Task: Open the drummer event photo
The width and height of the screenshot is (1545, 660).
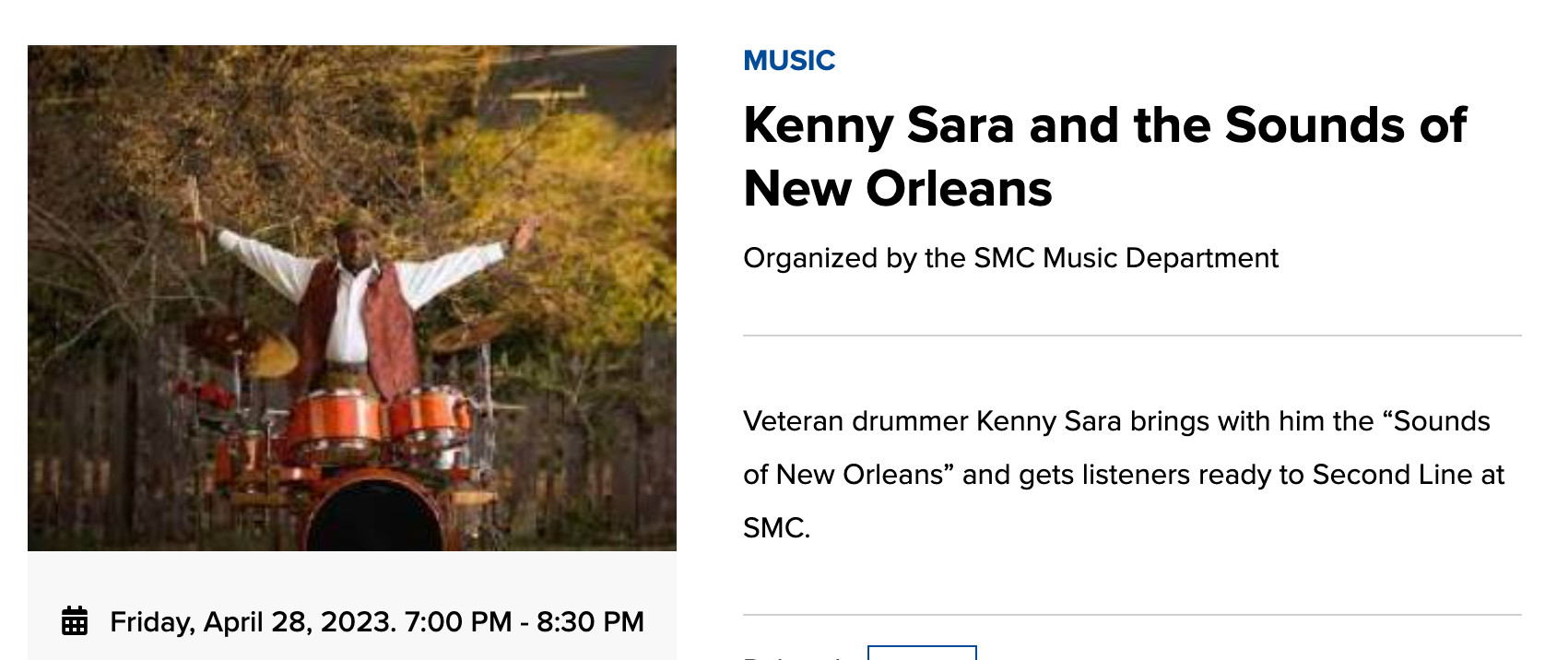Action: (352, 298)
